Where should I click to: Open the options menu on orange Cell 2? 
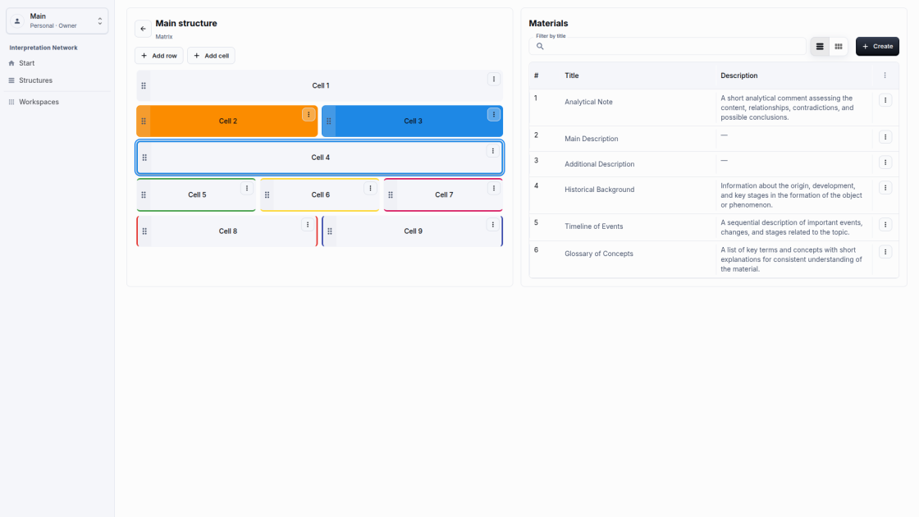click(309, 114)
